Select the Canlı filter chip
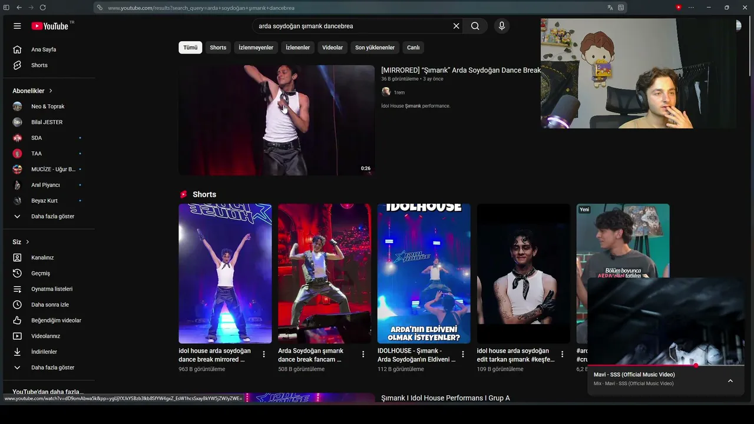 413,48
